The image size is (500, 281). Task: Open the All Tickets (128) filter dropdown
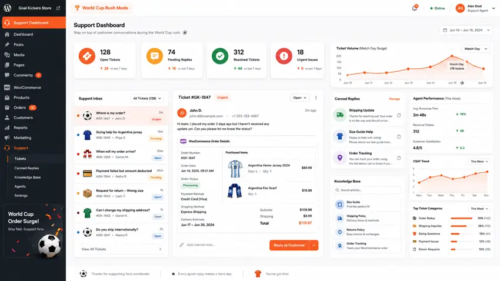146,98
